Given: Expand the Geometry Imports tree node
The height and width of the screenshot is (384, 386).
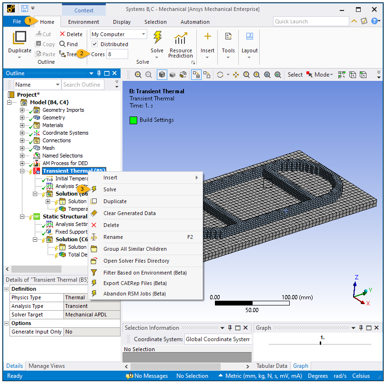Looking at the screenshot, I should click(22, 110).
